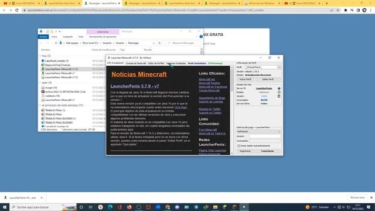Select the Info Actualización tab
The height and width of the screenshot is (211, 375).
tap(115, 63)
